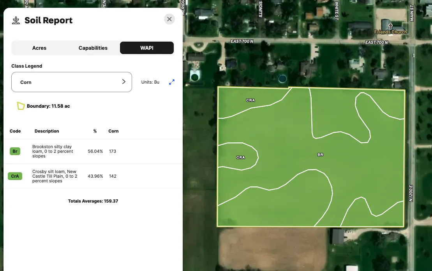This screenshot has width=432, height=271.
Task: Click the green CrA soil code badge
Action: (15, 176)
